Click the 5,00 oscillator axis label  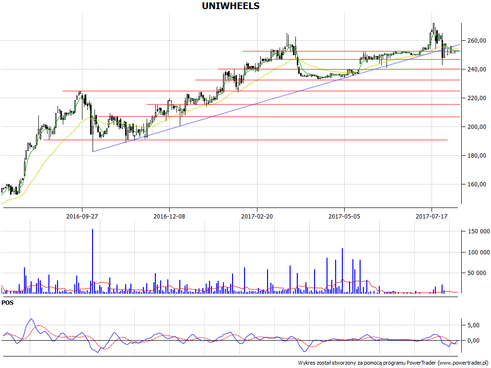pyautogui.click(x=473, y=325)
